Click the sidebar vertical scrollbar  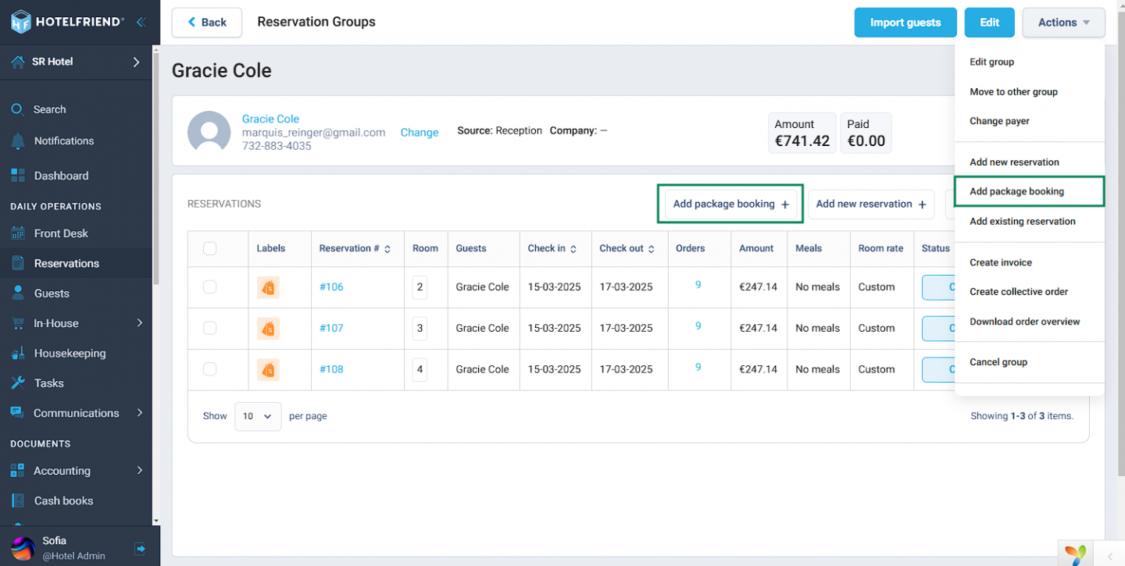156,168
